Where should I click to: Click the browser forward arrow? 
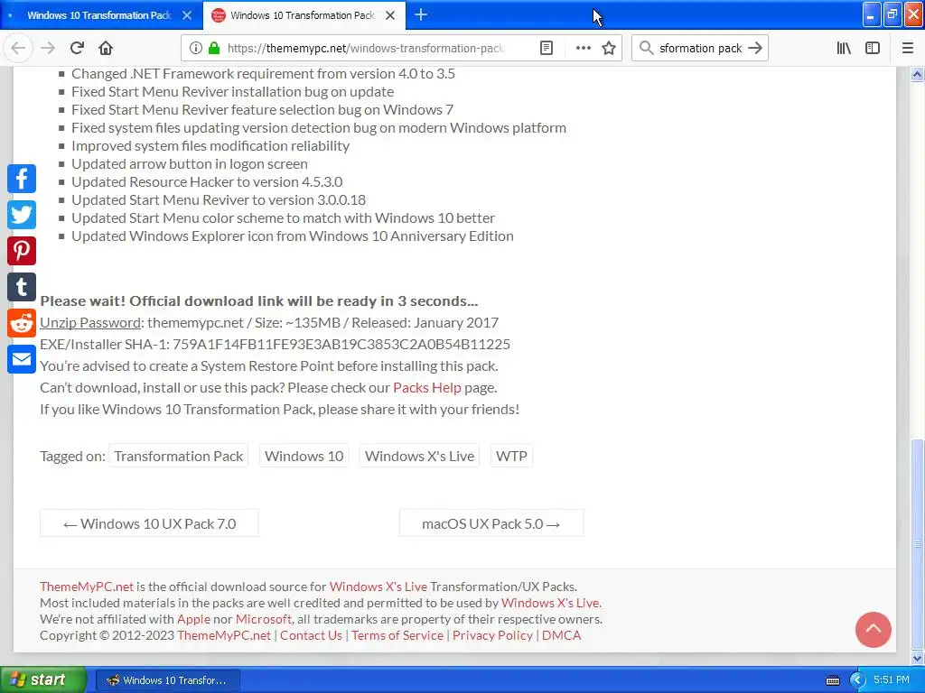[49, 49]
